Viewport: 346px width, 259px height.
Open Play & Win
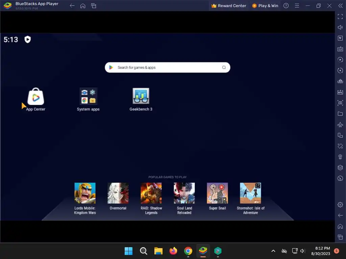click(x=265, y=6)
